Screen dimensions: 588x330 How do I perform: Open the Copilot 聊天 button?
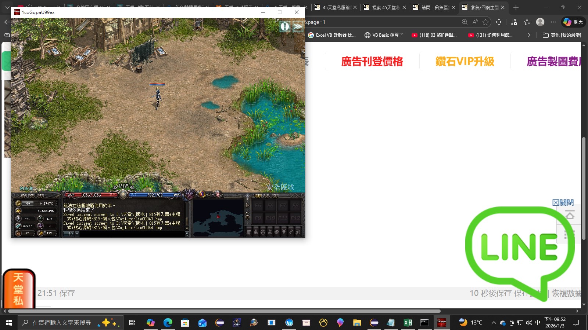click(x=573, y=22)
